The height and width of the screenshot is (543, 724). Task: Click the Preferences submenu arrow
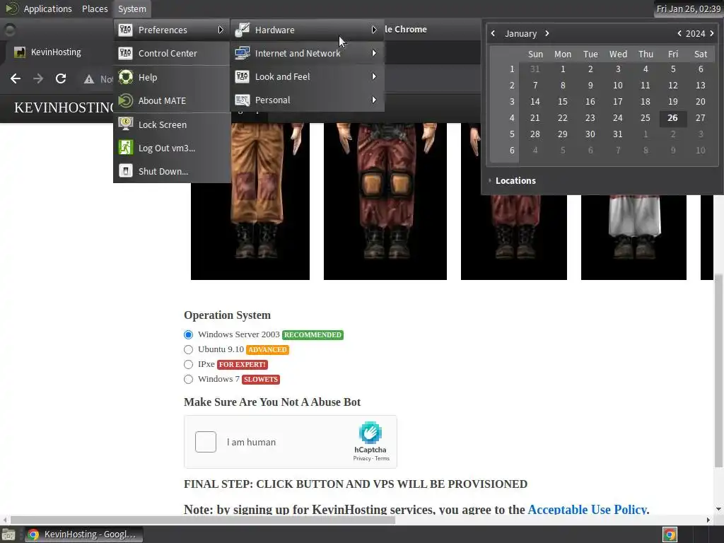[221, 30]
